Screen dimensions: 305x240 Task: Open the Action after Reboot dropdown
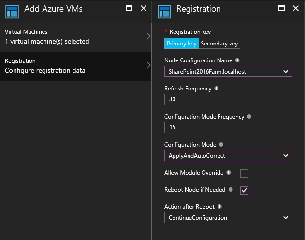click(228, 217)
